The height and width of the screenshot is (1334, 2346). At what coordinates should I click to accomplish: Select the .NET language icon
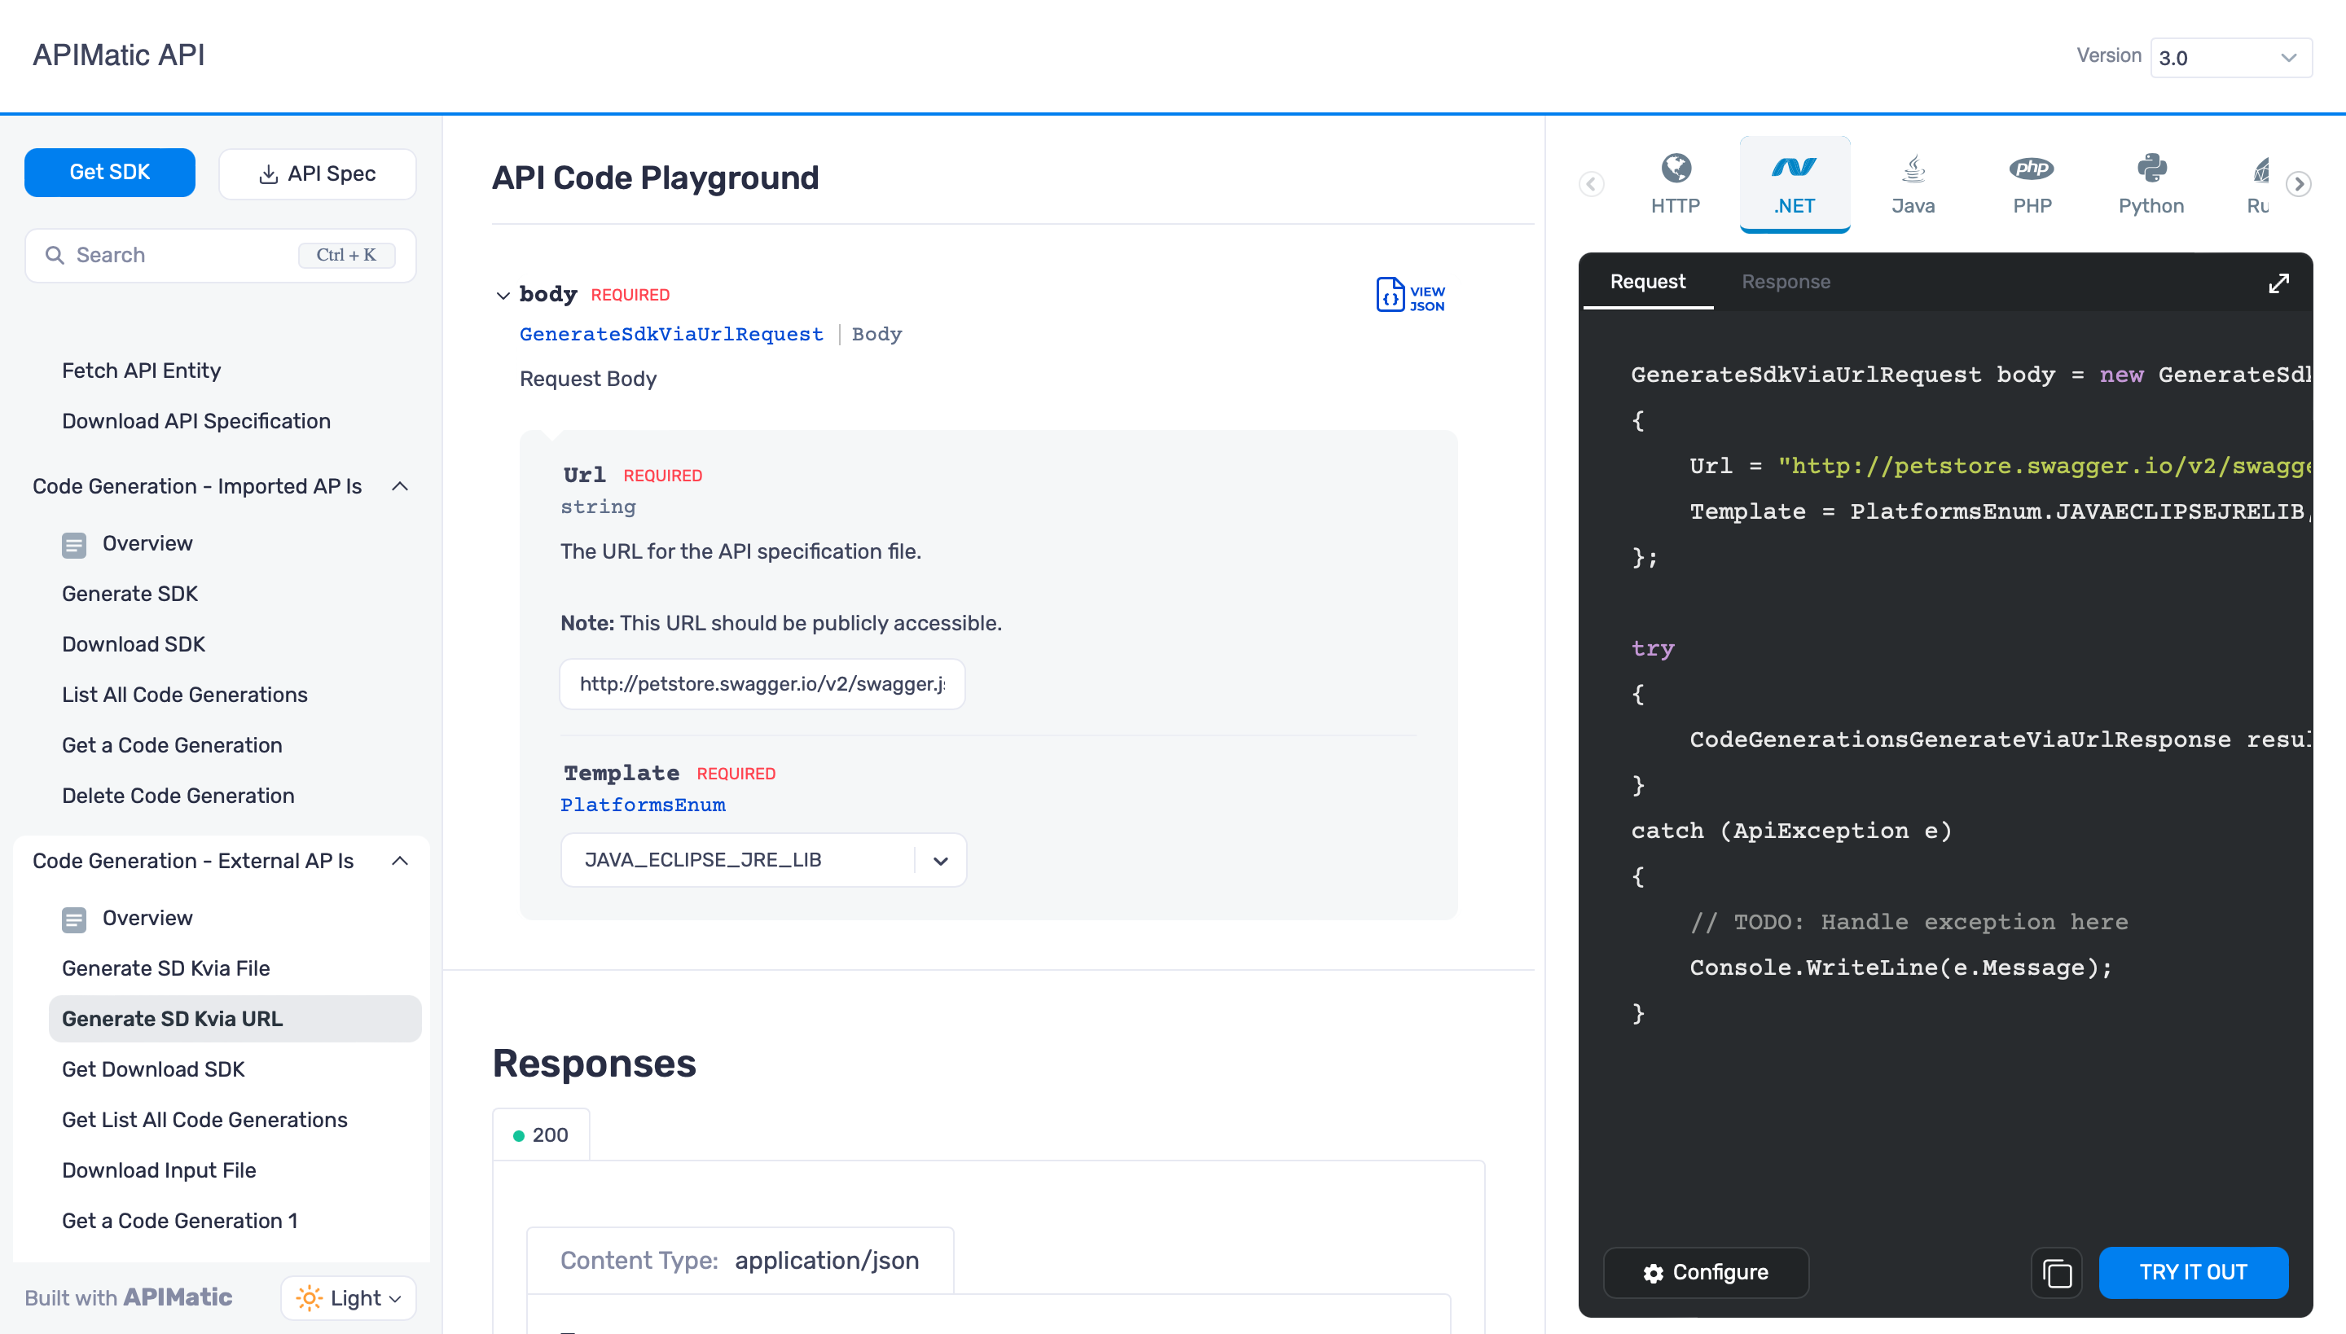click(x=1794, y=168)
